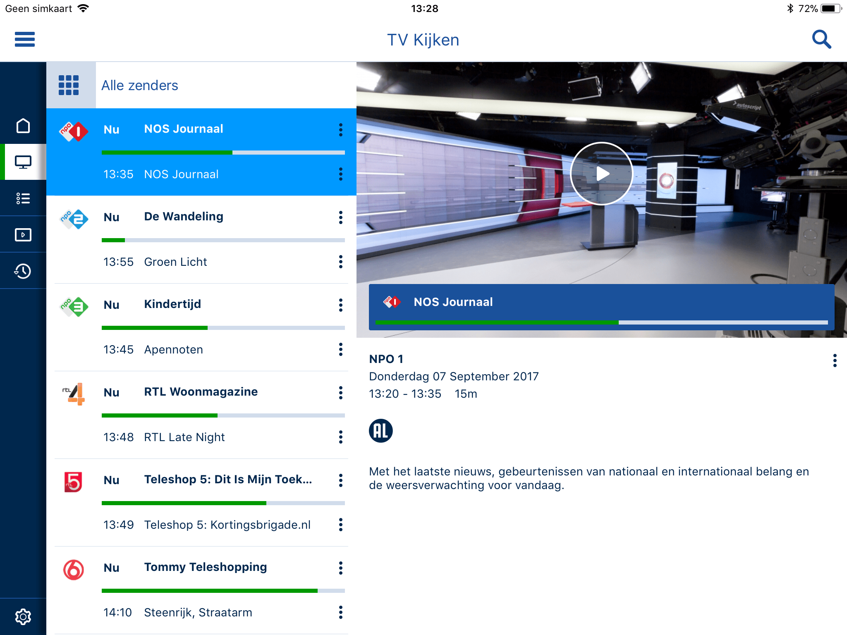This screenshot has height=635, width=847.
Task: Open the settings gear icon
Action: pyautogui.click(x=23, y=616)
